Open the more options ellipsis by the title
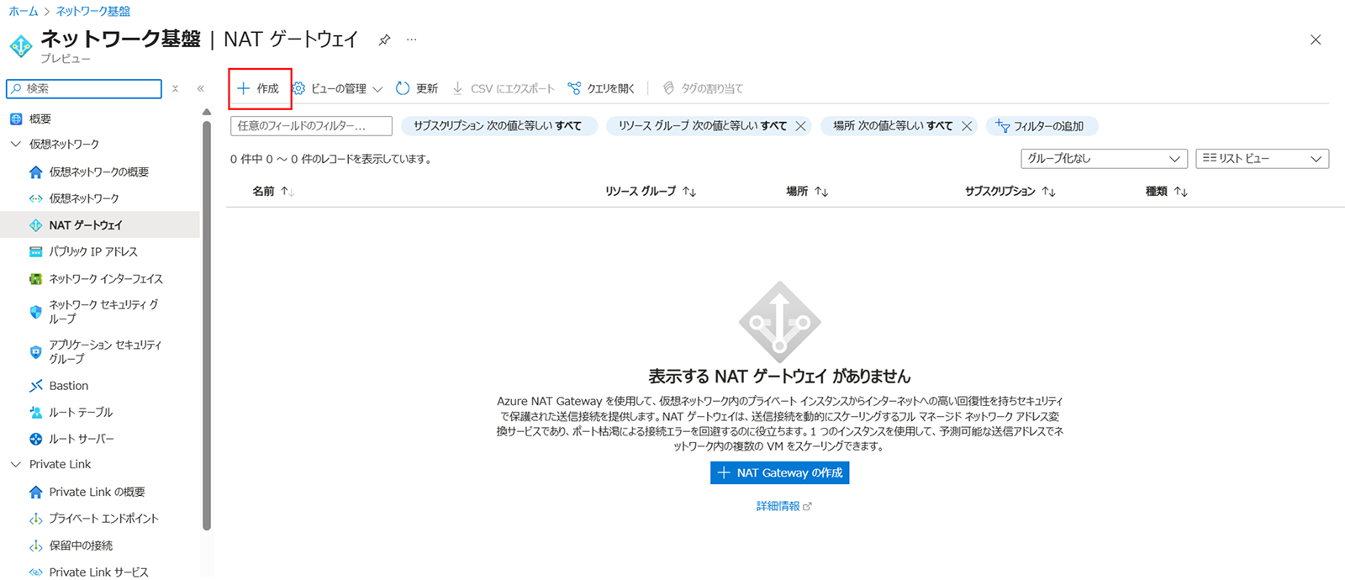Screen dimensions: 1345x580 point(411,40)
